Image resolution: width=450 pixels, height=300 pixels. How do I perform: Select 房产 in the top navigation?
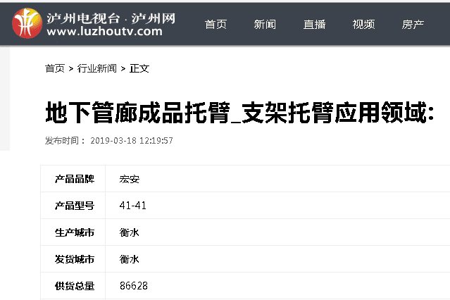click(413, 25)
